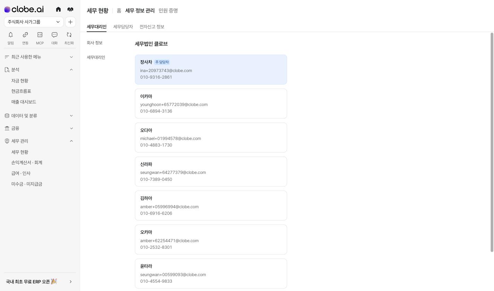This screenshot has width=494, height=291.
Task: Collapse the 세무 관리 section
Action: click(40, 141)
